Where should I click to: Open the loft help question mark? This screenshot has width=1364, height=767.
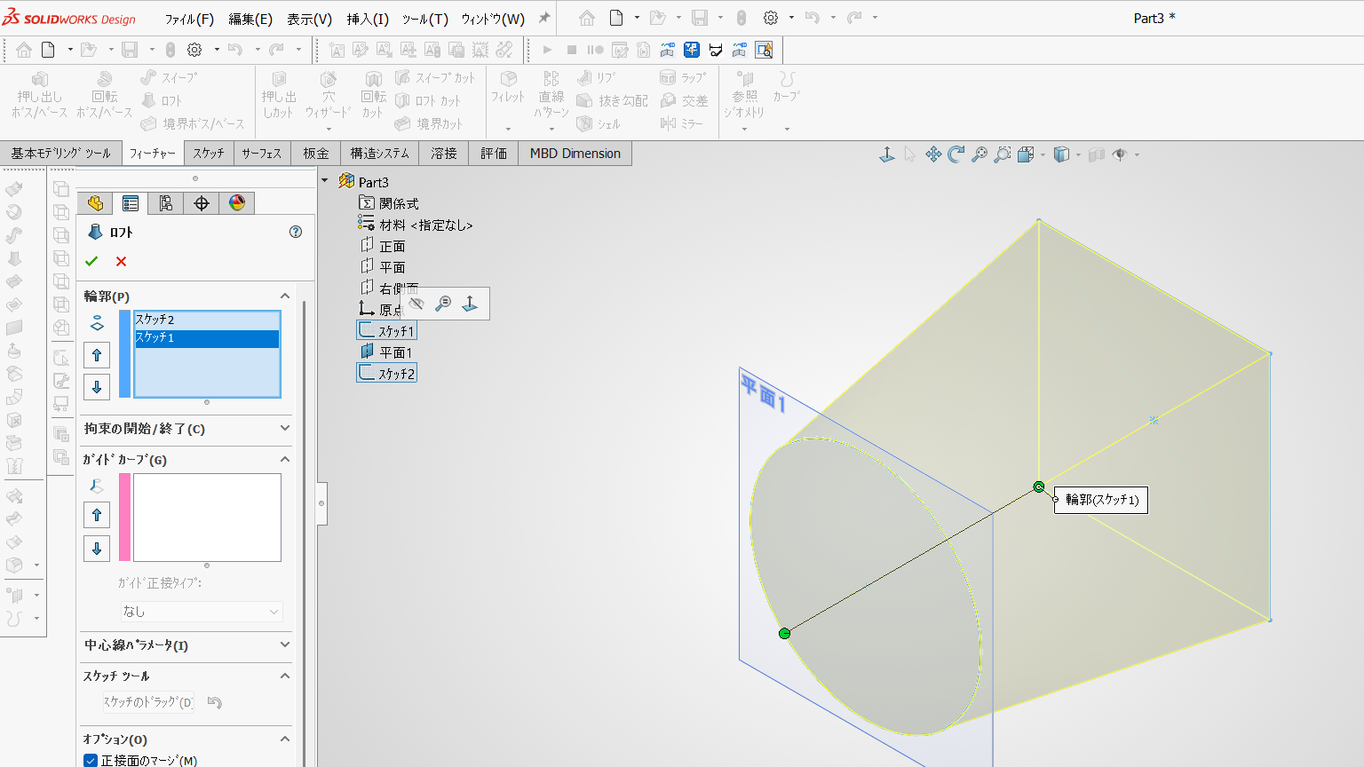[x=296, y=232]
